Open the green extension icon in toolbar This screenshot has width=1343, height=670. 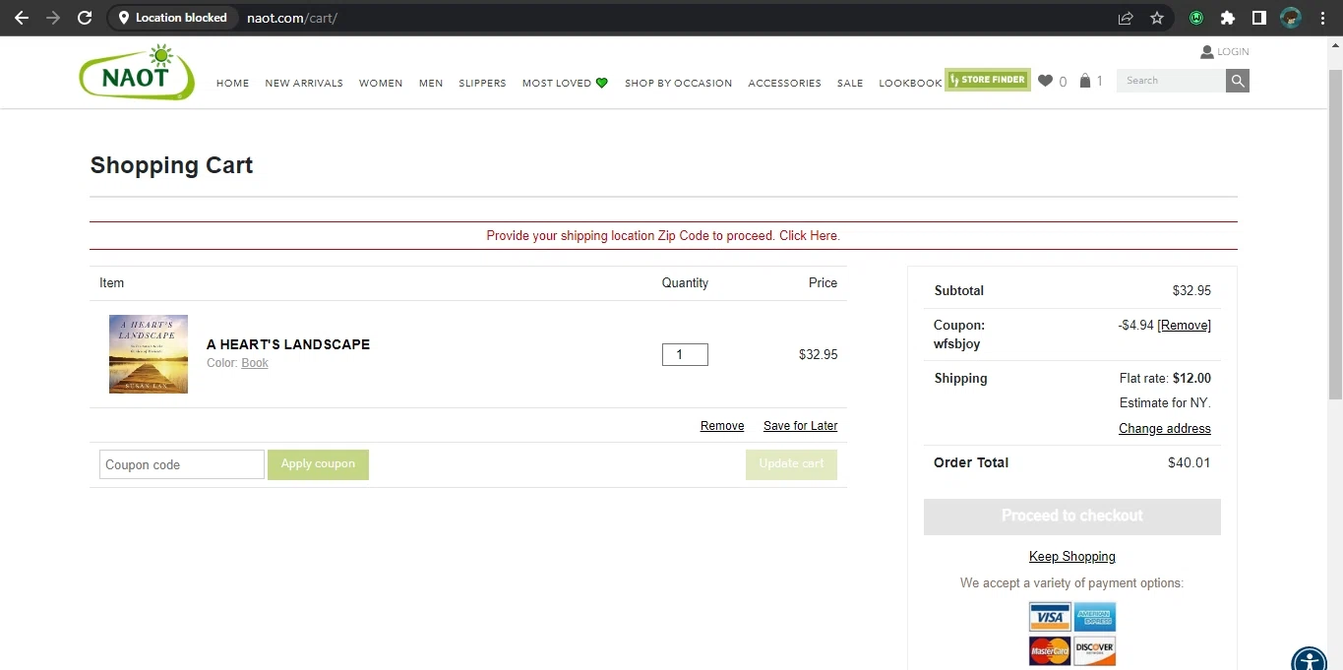[x=1196, y=18]
